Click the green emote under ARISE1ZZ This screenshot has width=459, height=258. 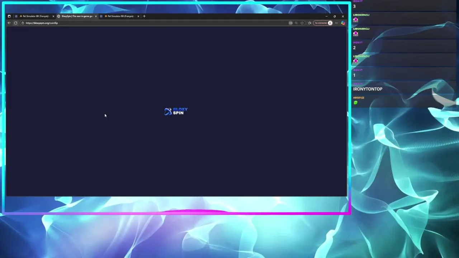[x=355, y=102]
